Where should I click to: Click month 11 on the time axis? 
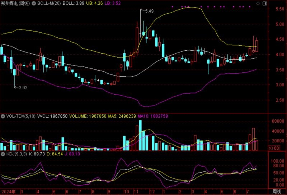[136, 192]
